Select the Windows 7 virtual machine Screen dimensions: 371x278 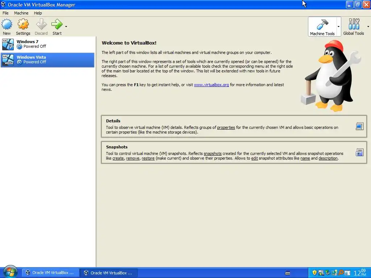47,45
